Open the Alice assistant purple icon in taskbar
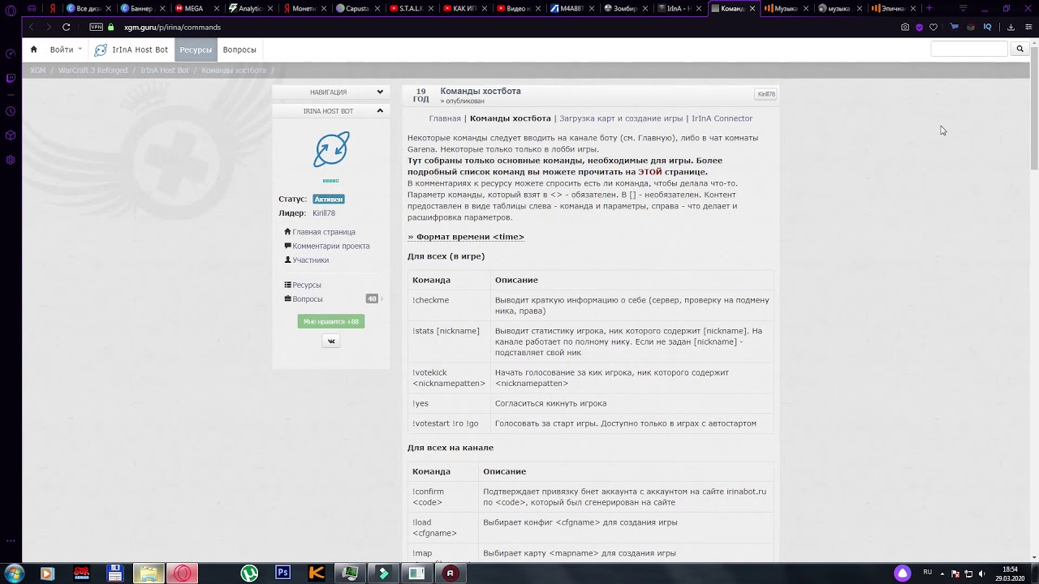 click(x=903, y=573)
